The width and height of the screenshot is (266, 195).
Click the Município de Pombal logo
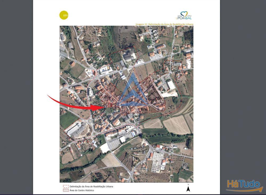(x=184, y=15)
